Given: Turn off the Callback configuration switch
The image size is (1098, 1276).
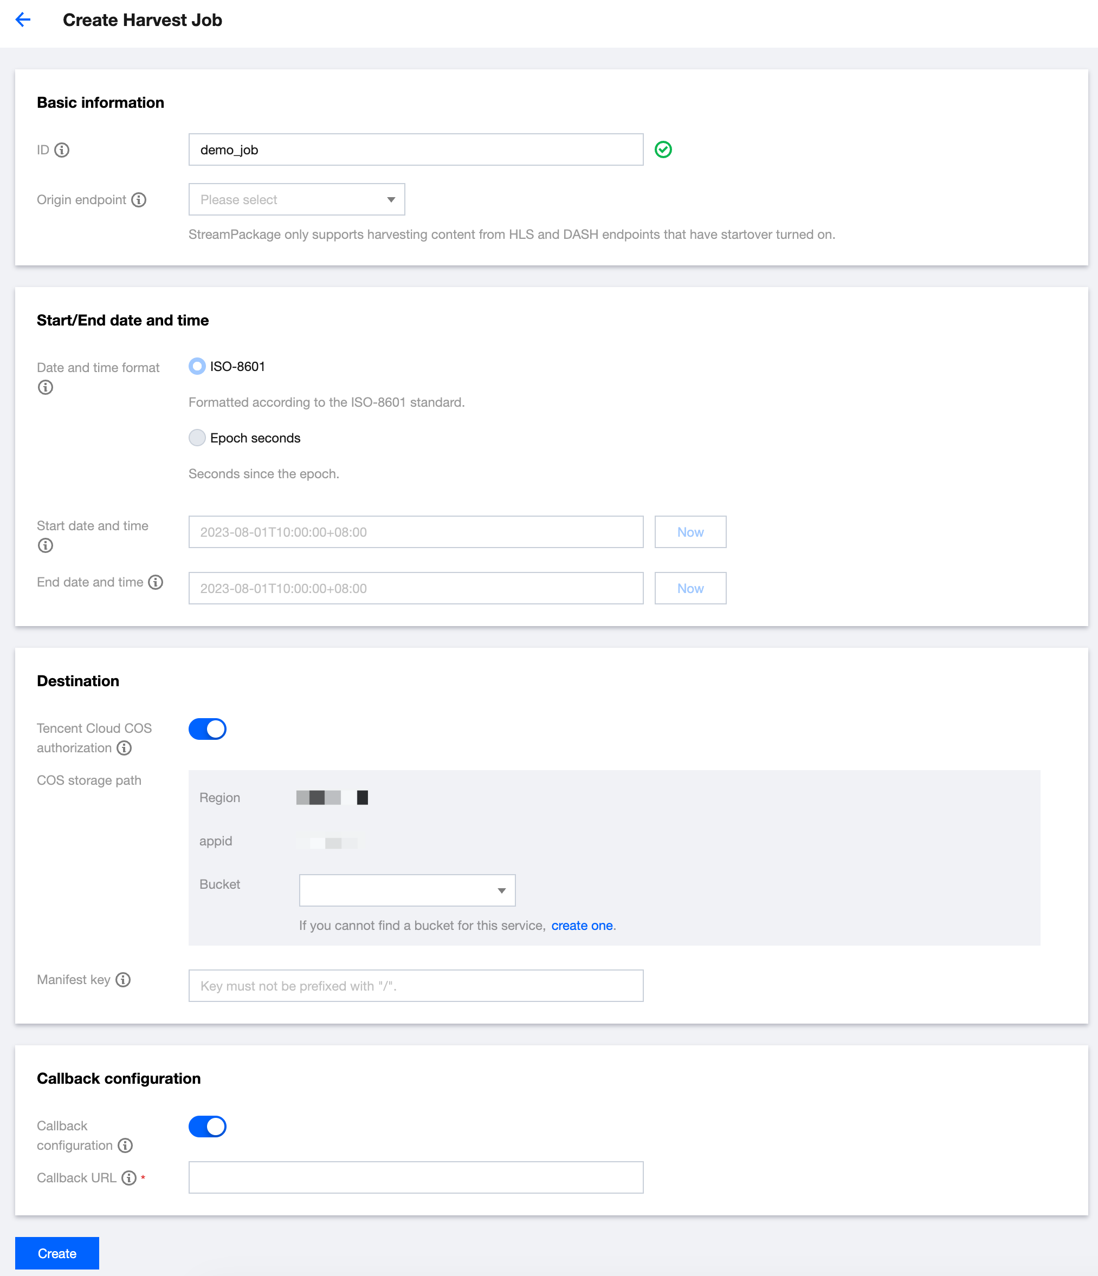Looking at the screenshot, I should tap(208, 1127).
